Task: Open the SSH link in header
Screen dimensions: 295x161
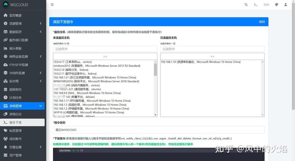Action: coord(266,5)
